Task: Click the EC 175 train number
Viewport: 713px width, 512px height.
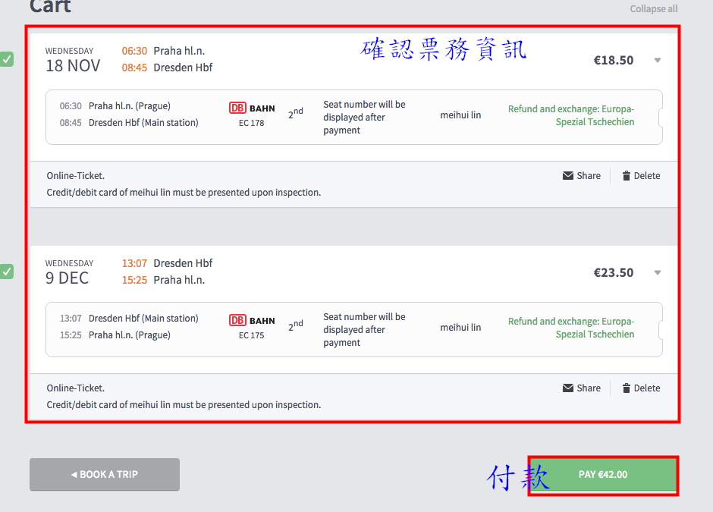Action: click(x=252, y=335)
